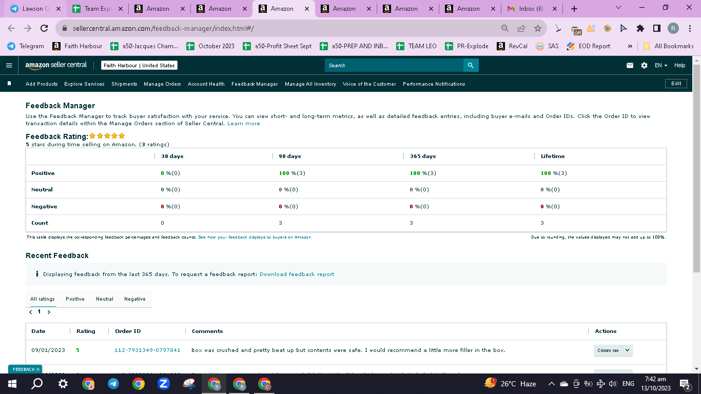701x394 pixels.
Task: Open Voice of the Customer menu item
Action: tap(369, 84)
